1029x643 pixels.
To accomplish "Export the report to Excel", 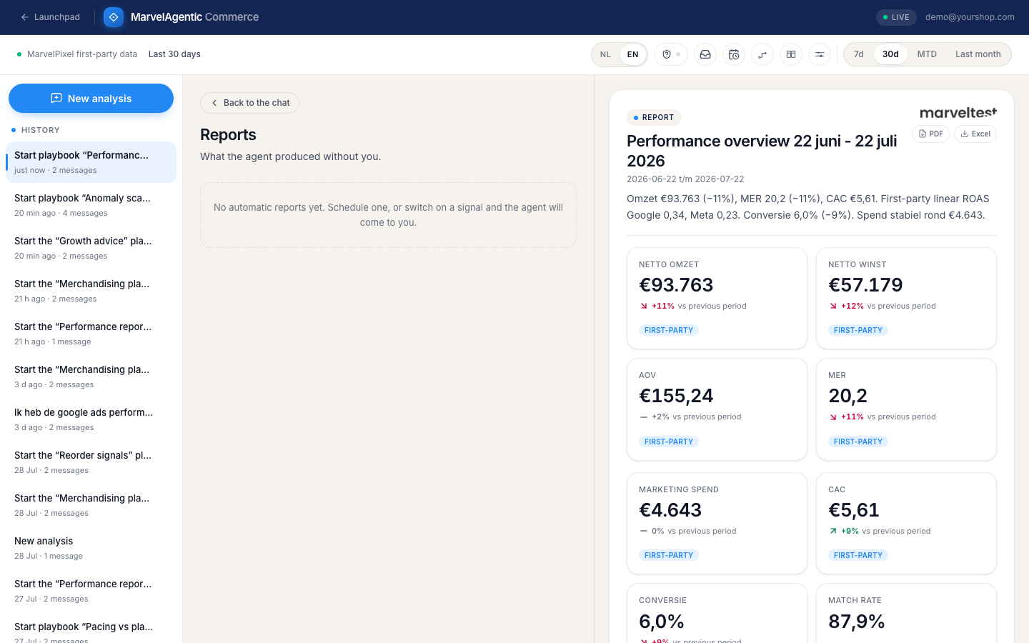I will click(x=975, y=134).
